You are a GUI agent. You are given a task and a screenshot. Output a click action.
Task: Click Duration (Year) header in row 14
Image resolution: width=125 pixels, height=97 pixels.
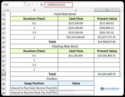click(x=34, y=19)
